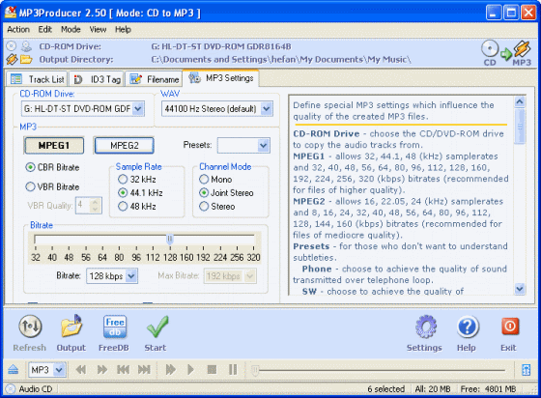The height and width of the screenshot is (398, 541).
Task: Click the Audio CD status bar icon
Action: pyautogui.click(x=11, y=388)
